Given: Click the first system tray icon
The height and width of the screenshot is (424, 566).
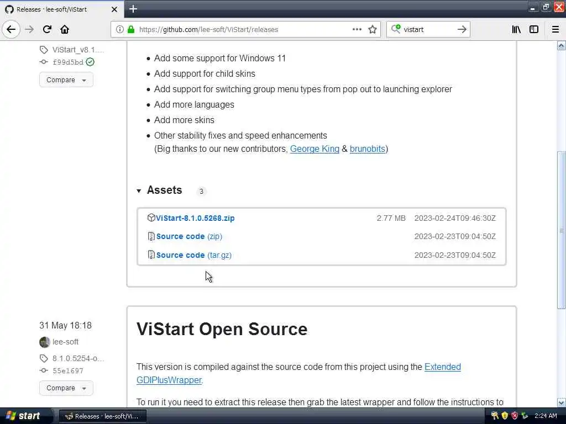Looking at the screenshot, I should point(495,416).
